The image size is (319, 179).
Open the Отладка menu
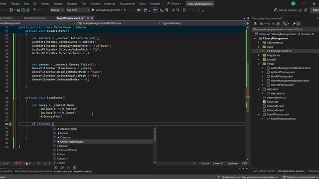coord(72,3)
